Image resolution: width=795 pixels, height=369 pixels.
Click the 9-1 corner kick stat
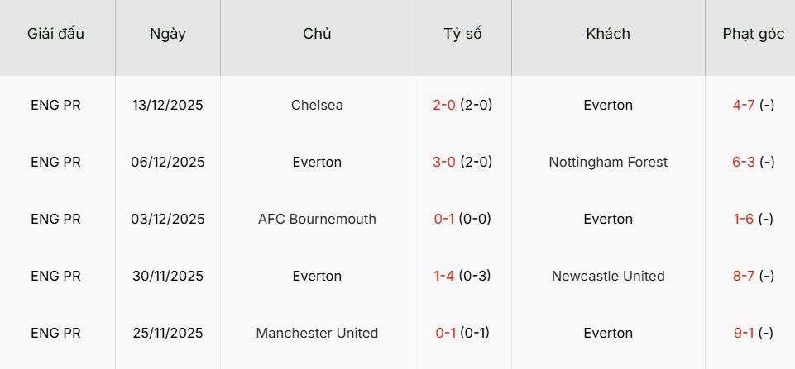744,333
